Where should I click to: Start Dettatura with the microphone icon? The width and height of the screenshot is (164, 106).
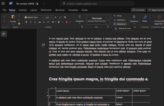click(134, 17)
